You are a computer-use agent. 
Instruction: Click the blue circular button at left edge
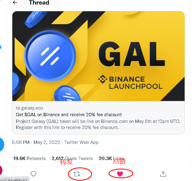point(2,144)
